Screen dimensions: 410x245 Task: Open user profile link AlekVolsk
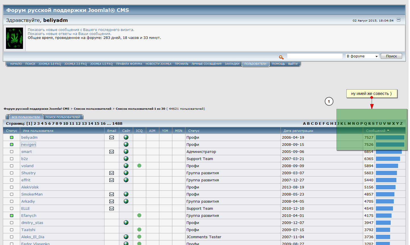click(30, 187)
